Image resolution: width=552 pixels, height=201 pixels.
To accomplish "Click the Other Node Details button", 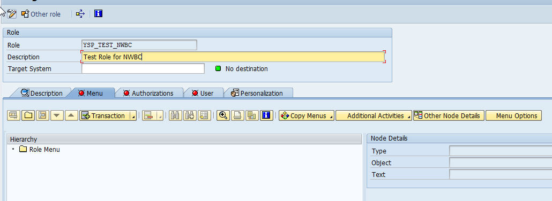I will [449, 115].
